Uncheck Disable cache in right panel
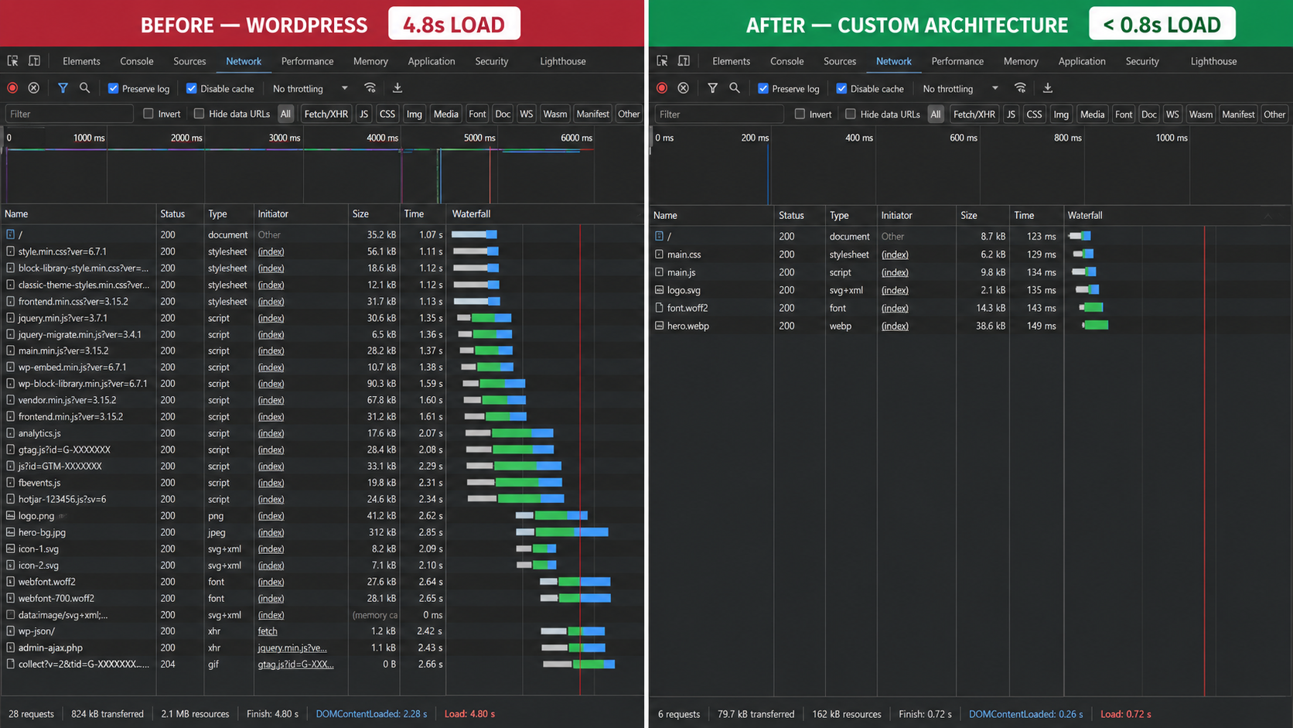 pos(841,88)
